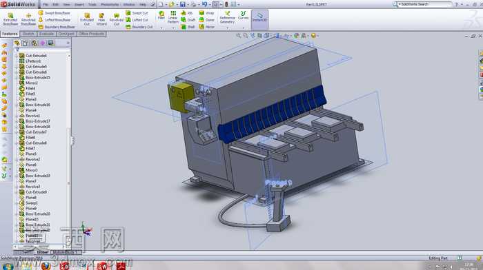Open the Fillet dropdown arrow
483x270 pixels.
pyautogui.click(x=161, y=28)
